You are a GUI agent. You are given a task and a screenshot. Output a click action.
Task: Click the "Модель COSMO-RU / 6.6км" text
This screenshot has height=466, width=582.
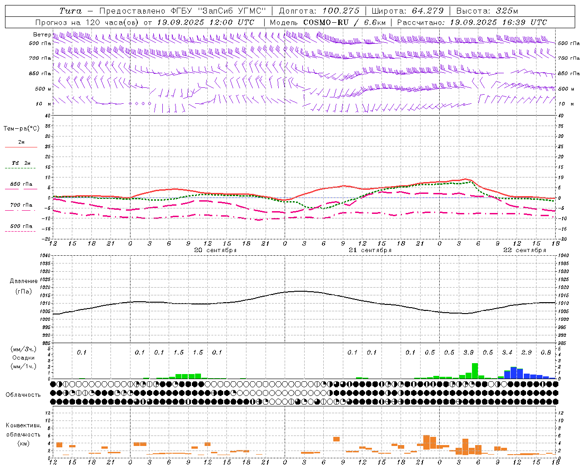[327, 22]
